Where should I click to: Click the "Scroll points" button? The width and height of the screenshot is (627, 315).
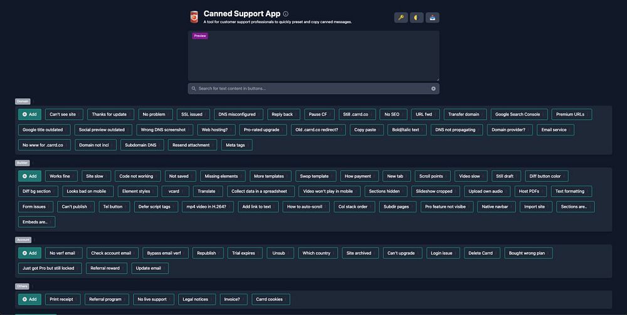pos(432,176)
